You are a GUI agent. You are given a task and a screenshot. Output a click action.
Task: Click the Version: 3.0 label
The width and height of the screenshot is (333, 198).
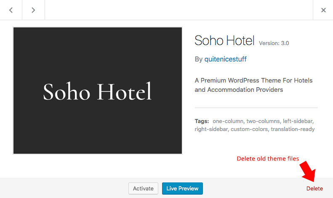[x=274, y=43]
